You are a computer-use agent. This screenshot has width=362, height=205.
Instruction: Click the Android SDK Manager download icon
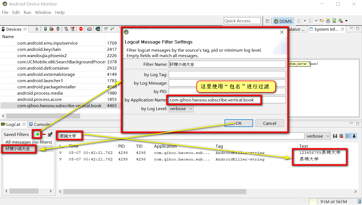click(328, 21)
